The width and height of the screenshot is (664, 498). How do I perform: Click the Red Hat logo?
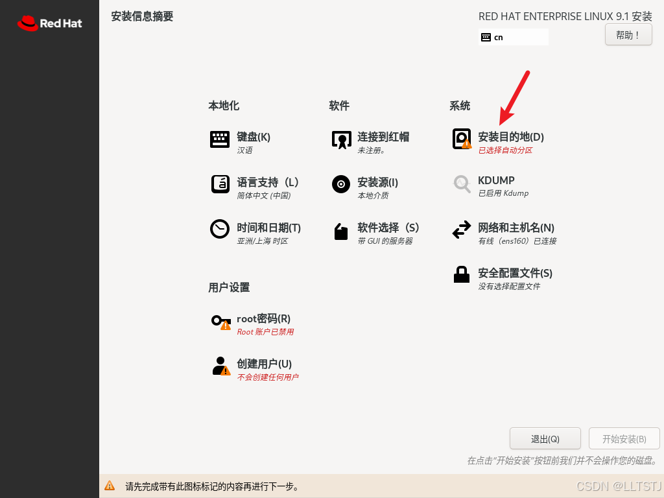tap(49, 23)
